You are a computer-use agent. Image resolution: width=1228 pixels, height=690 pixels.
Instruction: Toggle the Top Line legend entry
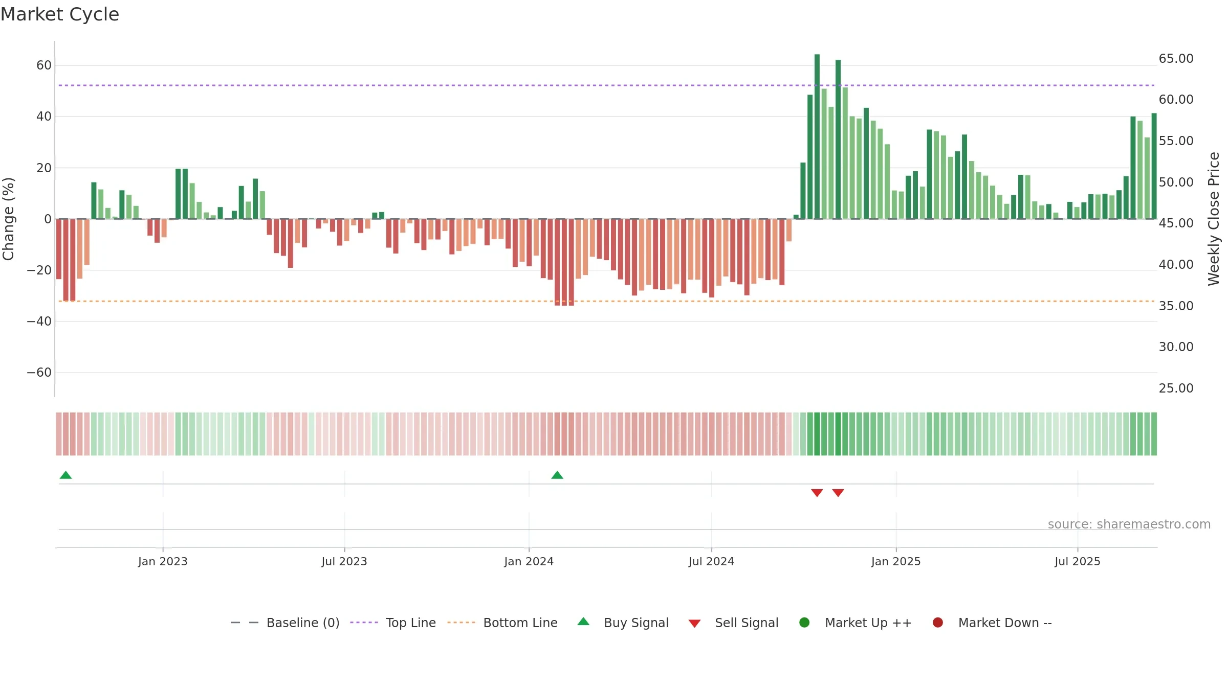point(393,623)
